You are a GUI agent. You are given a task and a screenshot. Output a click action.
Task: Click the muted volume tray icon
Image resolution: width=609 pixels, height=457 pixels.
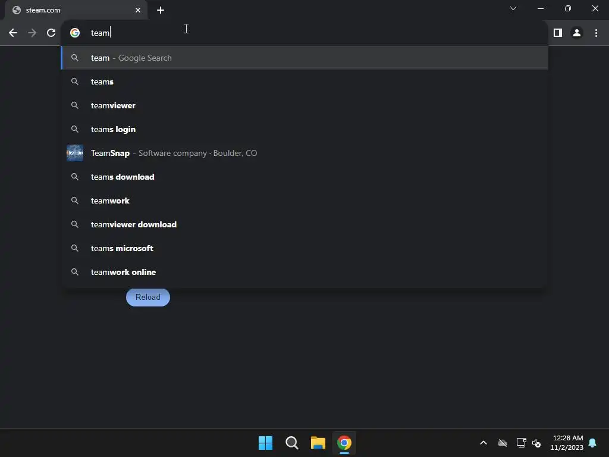536,443
